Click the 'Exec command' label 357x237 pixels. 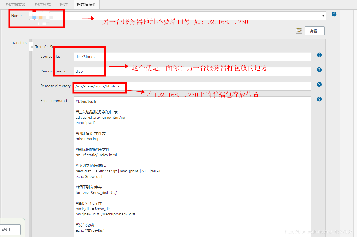coord(54,101)
